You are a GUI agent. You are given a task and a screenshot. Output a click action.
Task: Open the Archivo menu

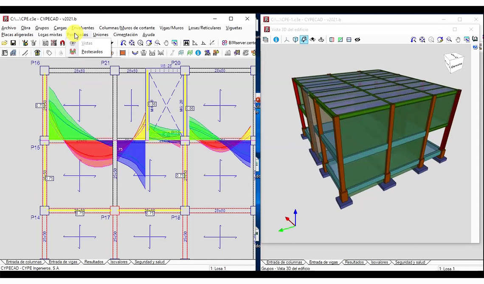pyautogui.click(x=8, y=28)
